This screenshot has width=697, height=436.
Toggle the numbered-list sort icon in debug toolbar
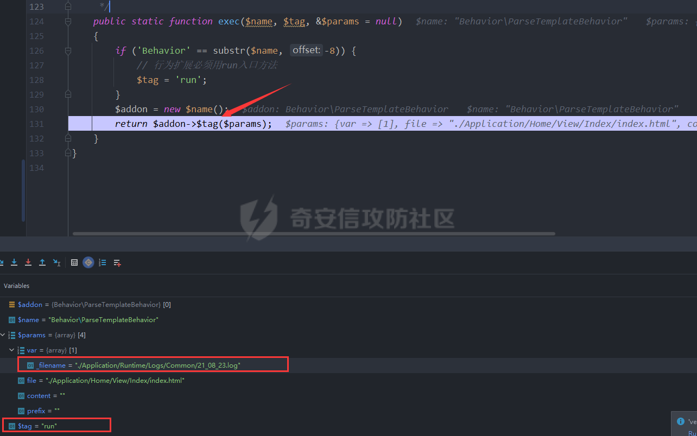[x=103, y=262]
